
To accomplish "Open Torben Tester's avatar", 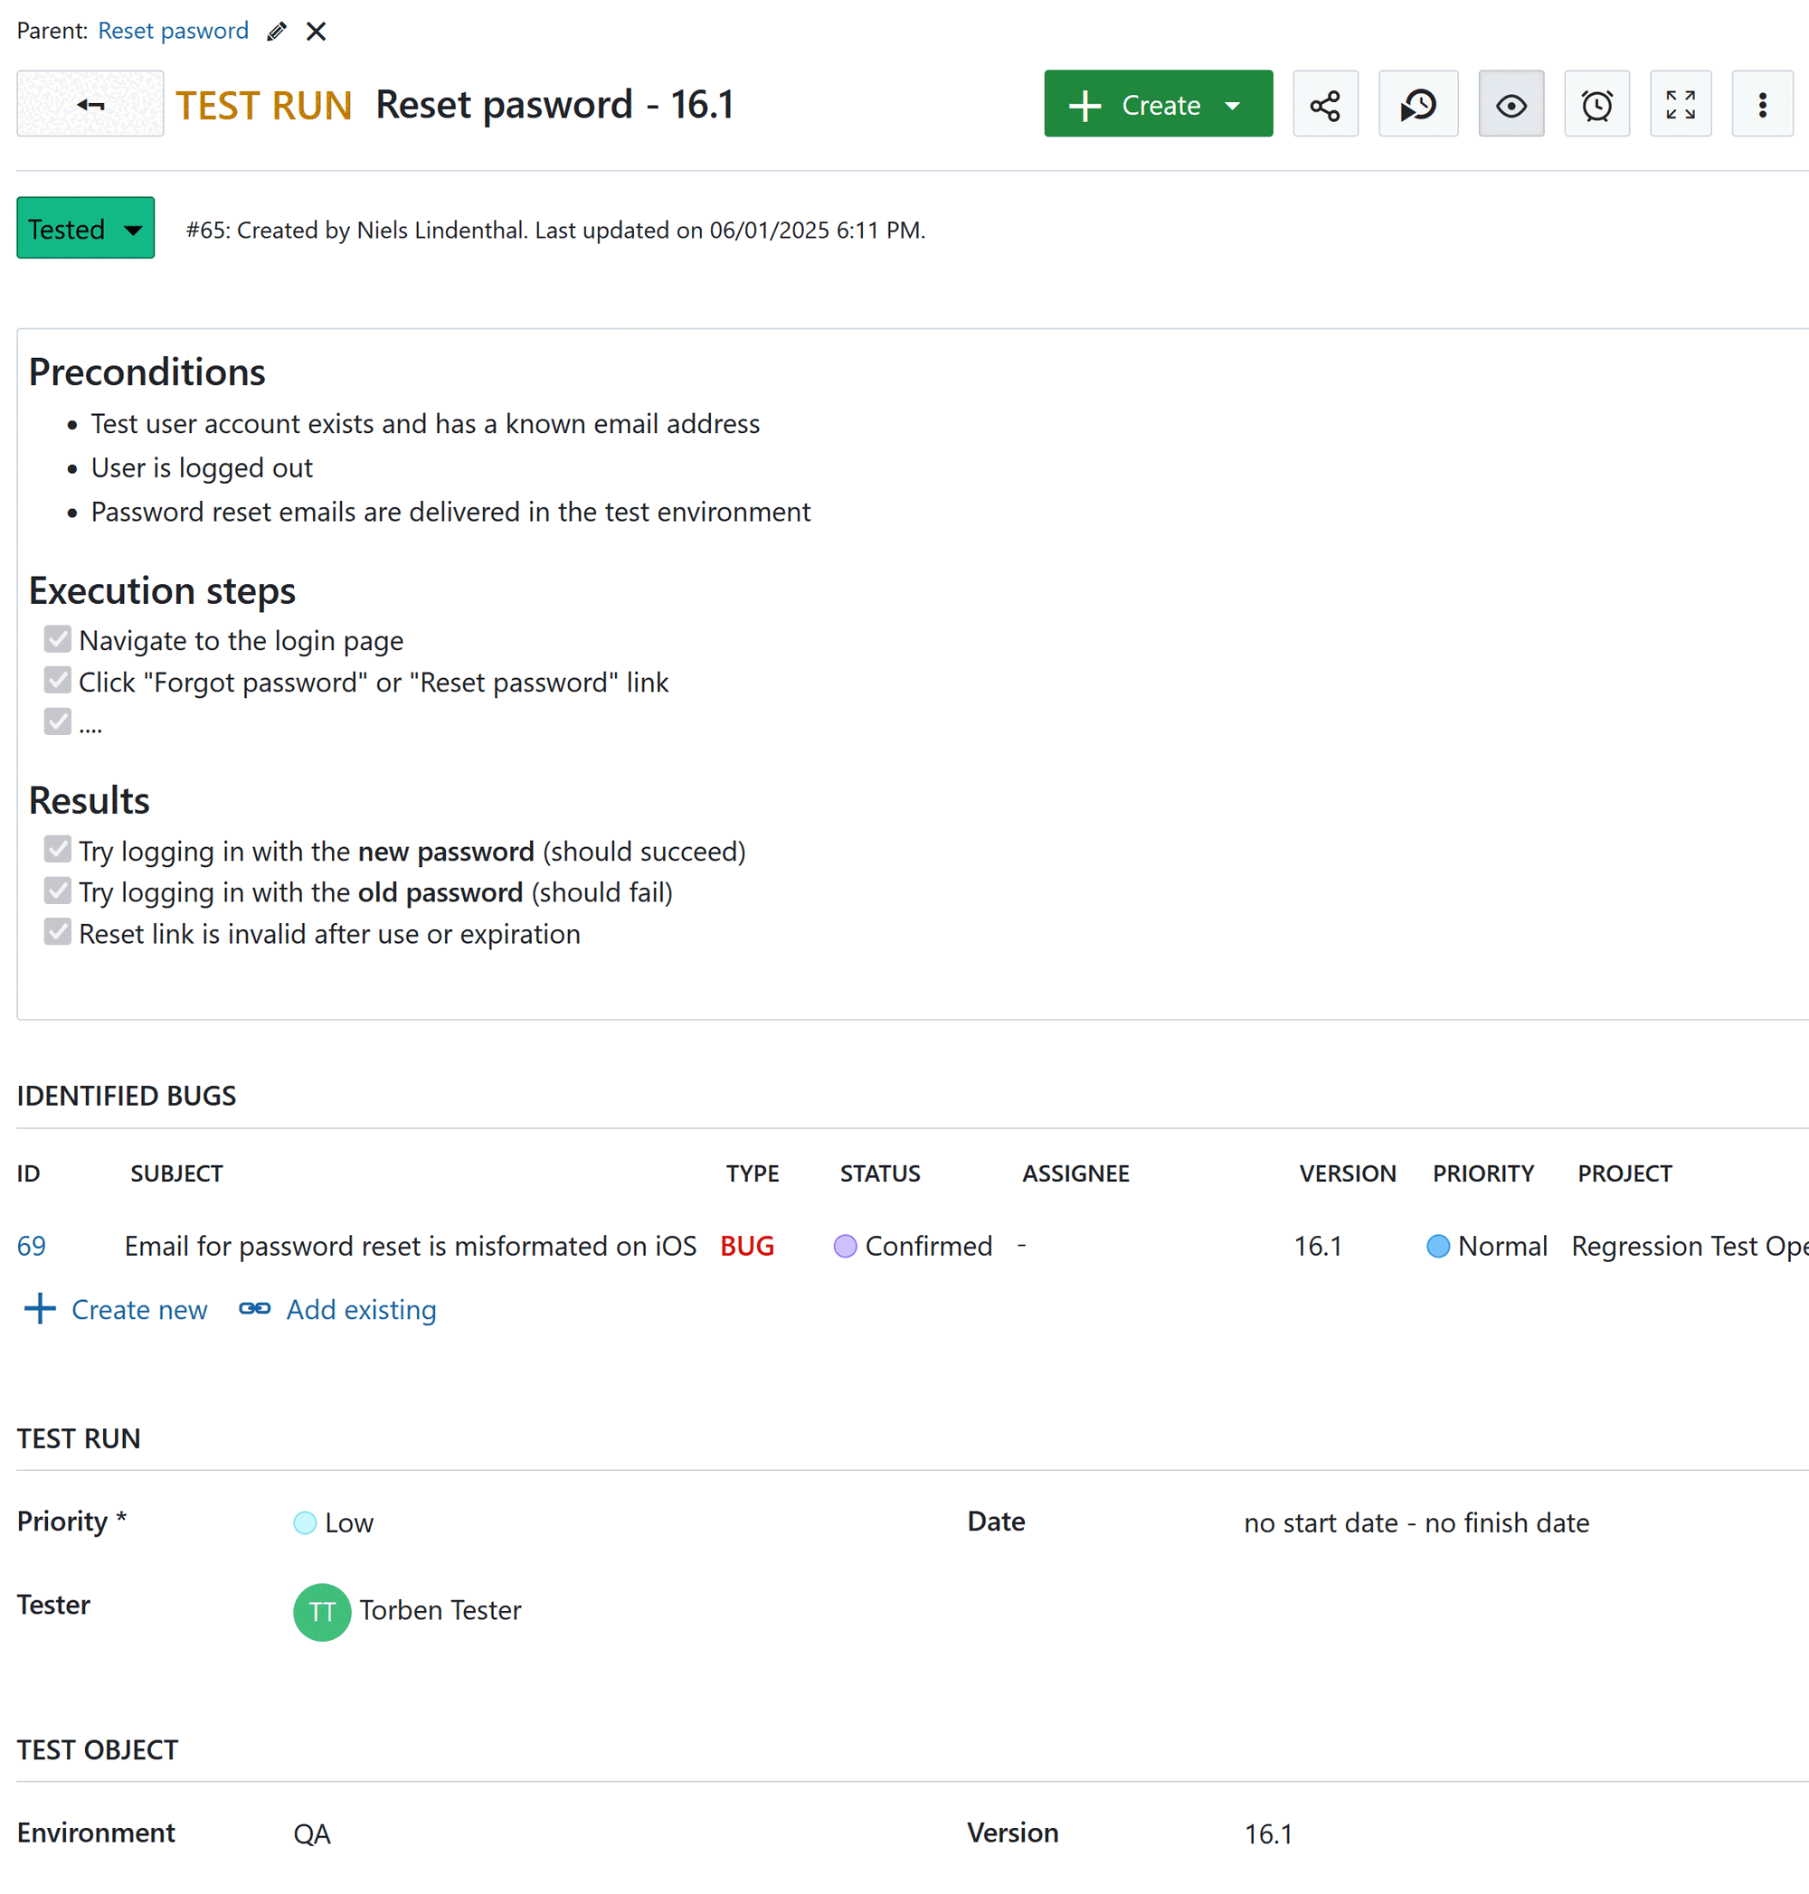I will (x=321, y=1611).
